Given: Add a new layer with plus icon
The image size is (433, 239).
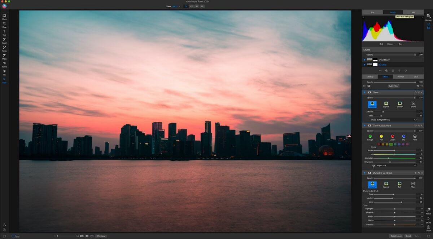Looking at the screenshot, I should 380,70.
